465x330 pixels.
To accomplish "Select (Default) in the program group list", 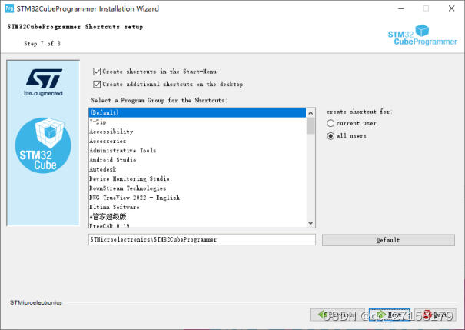I will click(198, 112).
